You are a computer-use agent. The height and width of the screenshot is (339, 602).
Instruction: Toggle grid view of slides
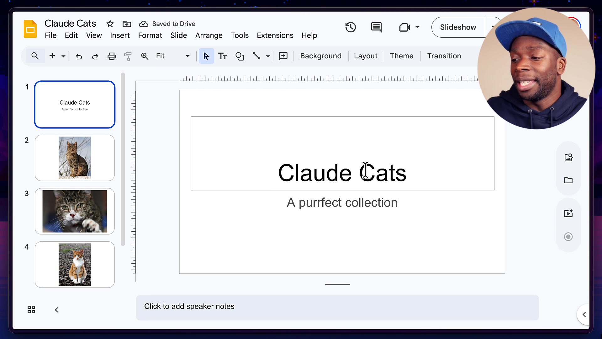tap(31, 309)
